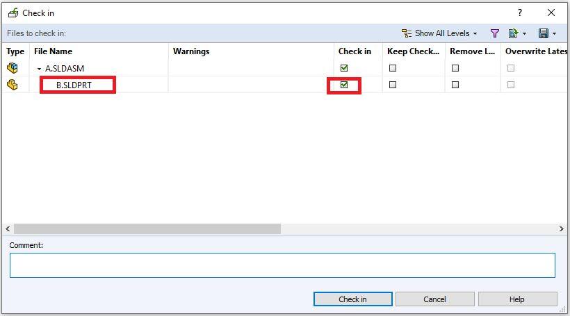Viewport: 570px width, 316px height.
Task: Click the B.SLDPRT part type icon
Action: click(13, 85)
